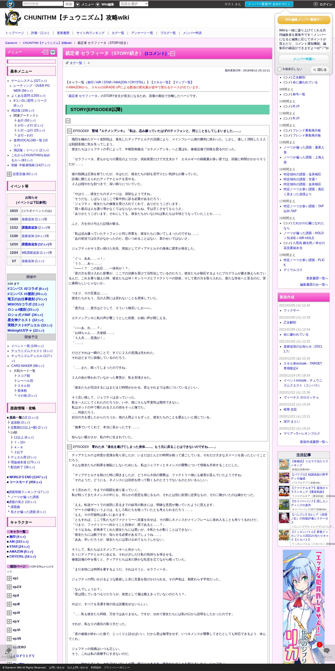Click the tag icon beside タグ一覧
Screen dimensions: 335x671
pos(67,63)
